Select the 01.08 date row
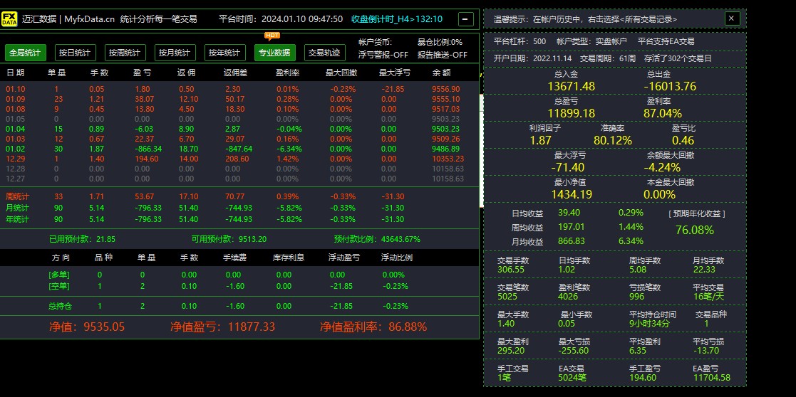This screenshot has height=397, width=796. (x=239, y=109)
